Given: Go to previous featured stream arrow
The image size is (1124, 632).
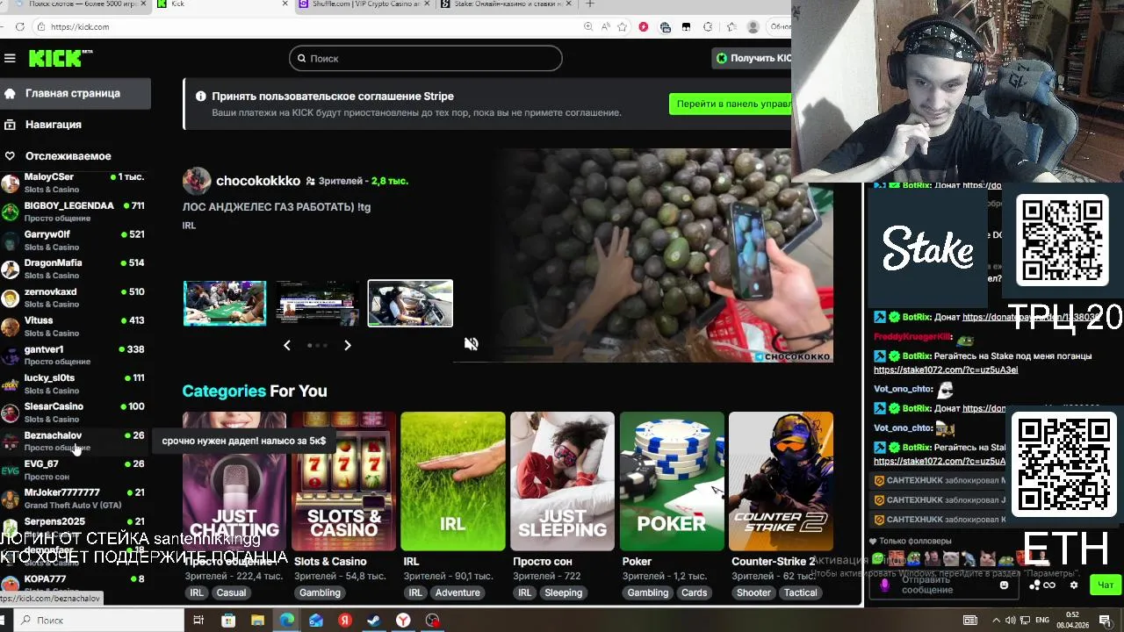Looking at the screenshot, I should pos(286,346).
